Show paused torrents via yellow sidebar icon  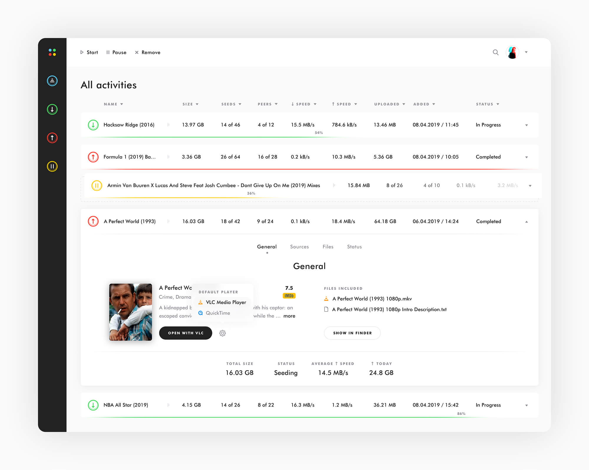click(52, 166)
